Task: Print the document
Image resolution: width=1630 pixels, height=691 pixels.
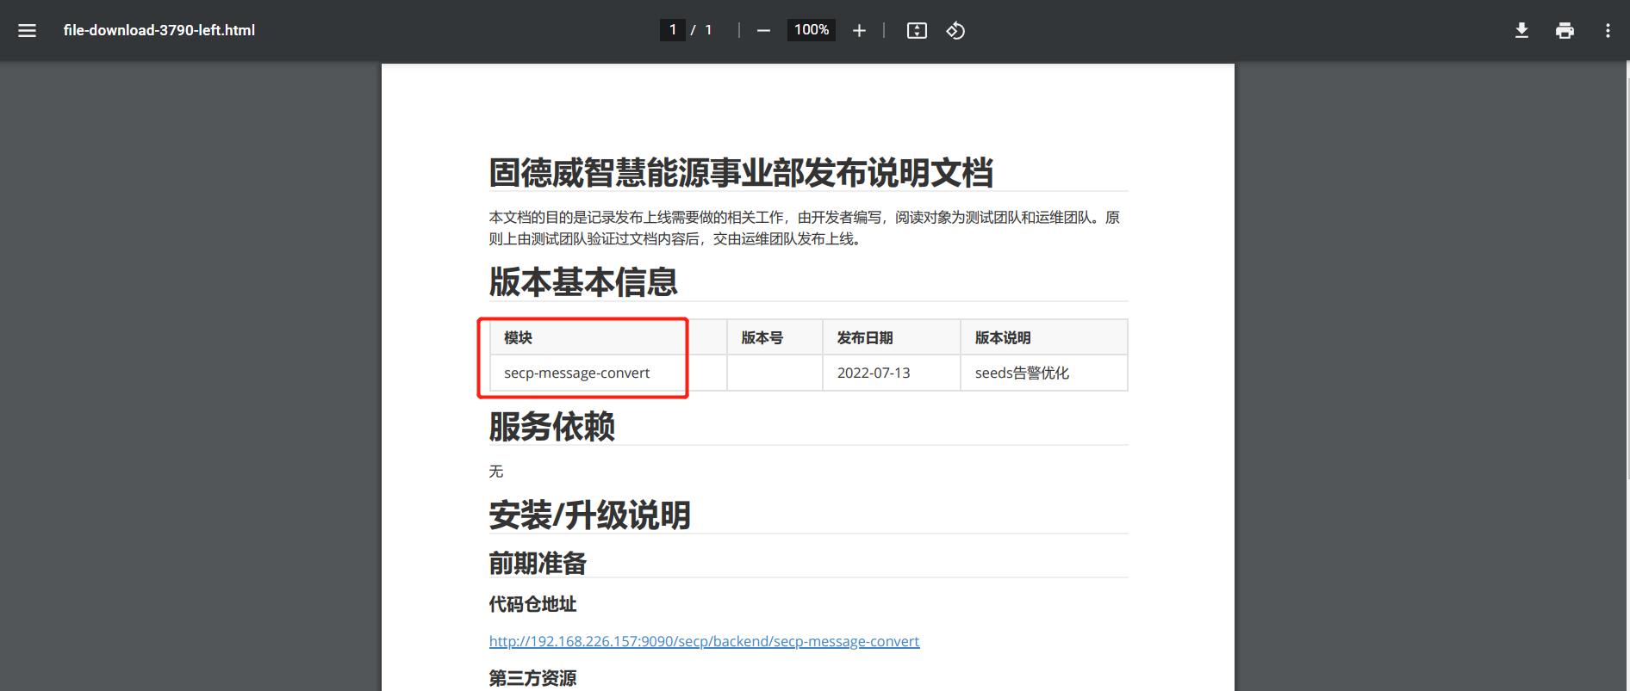Action: (1565, 30)
